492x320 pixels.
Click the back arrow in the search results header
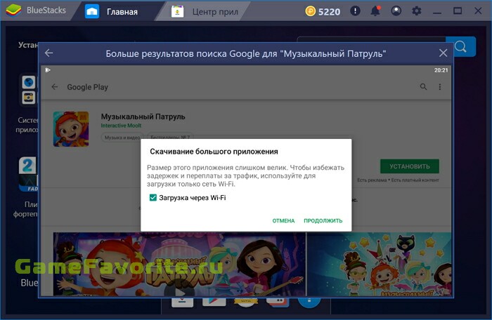click(x=49, y=53)
